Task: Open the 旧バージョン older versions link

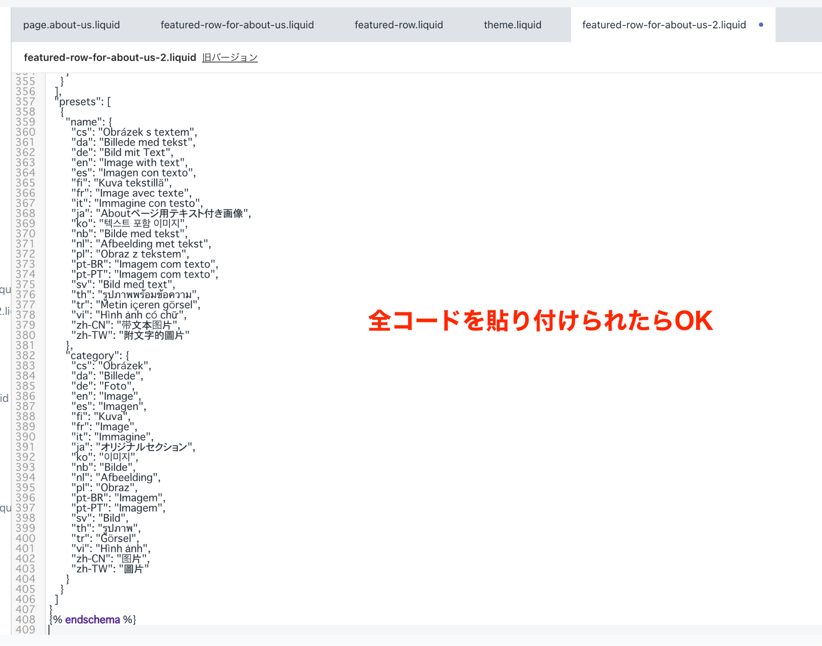Action: [x=229, y=58]
